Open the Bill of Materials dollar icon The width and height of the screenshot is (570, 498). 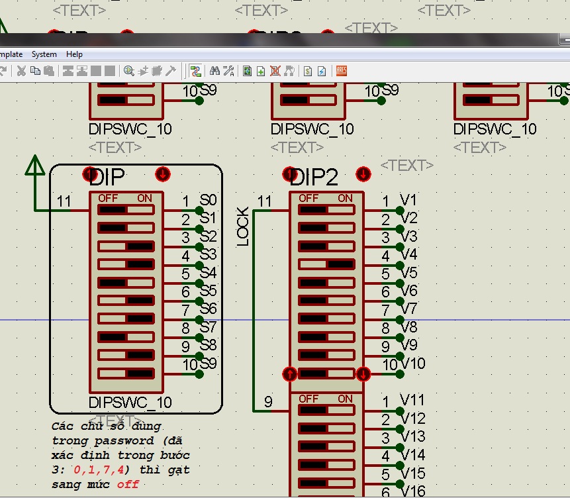pos(308,71)
